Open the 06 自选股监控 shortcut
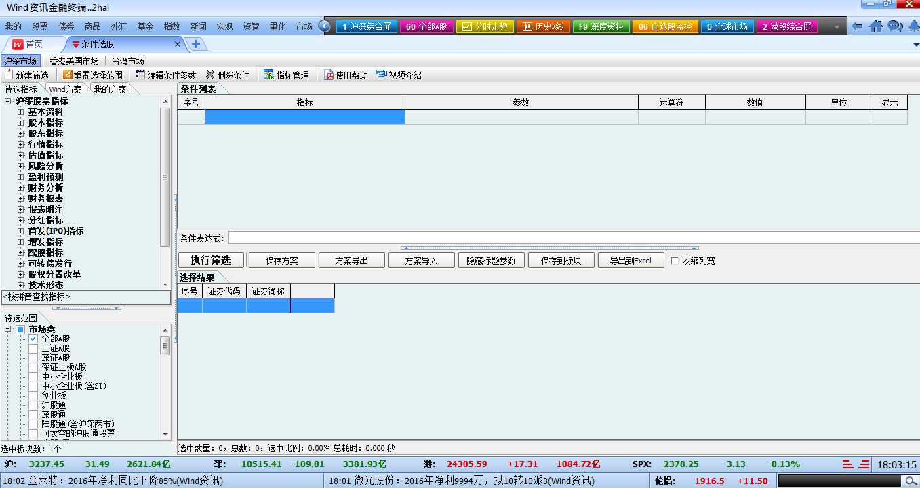The height and width of the screenshot is (488, 920). tap(665, 27)
